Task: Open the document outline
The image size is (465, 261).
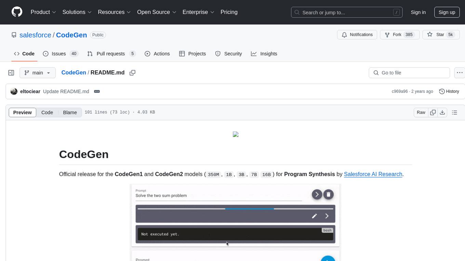Action: click(454, 112)
